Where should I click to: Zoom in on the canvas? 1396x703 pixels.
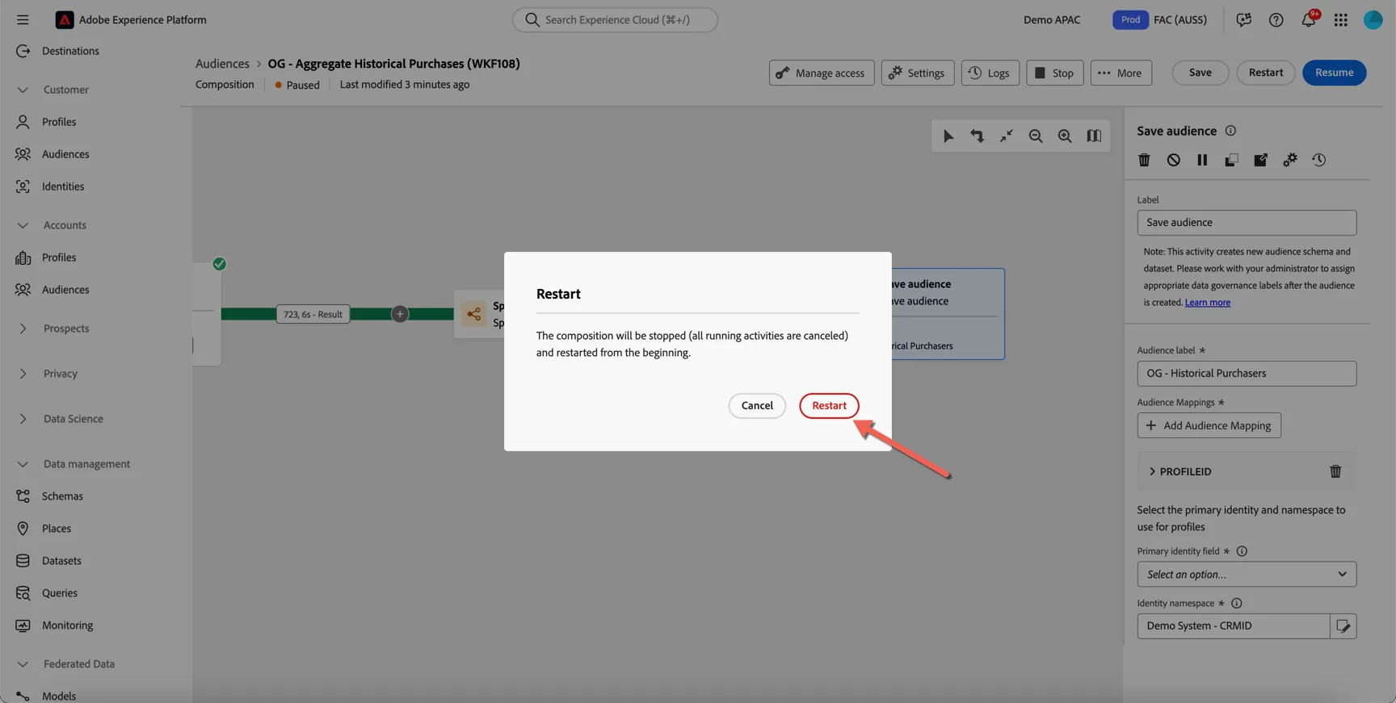(1064, 136)
